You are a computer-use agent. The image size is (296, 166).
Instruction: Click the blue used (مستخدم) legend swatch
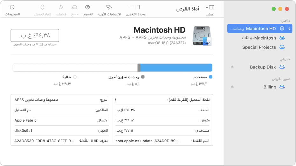211,77
